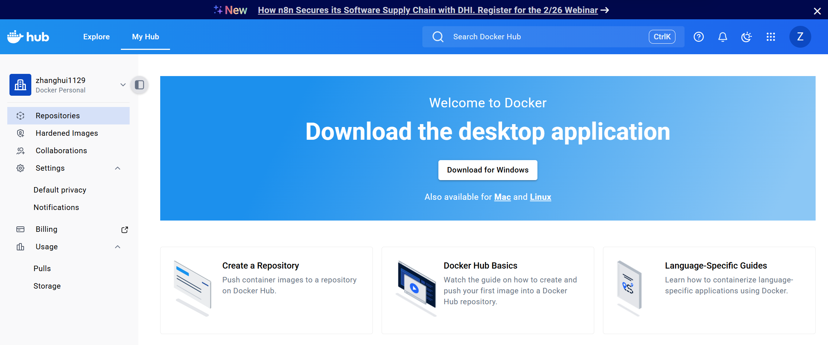Click the Usage label in sidebar
The image size is (828, 345).
[47, 247]
